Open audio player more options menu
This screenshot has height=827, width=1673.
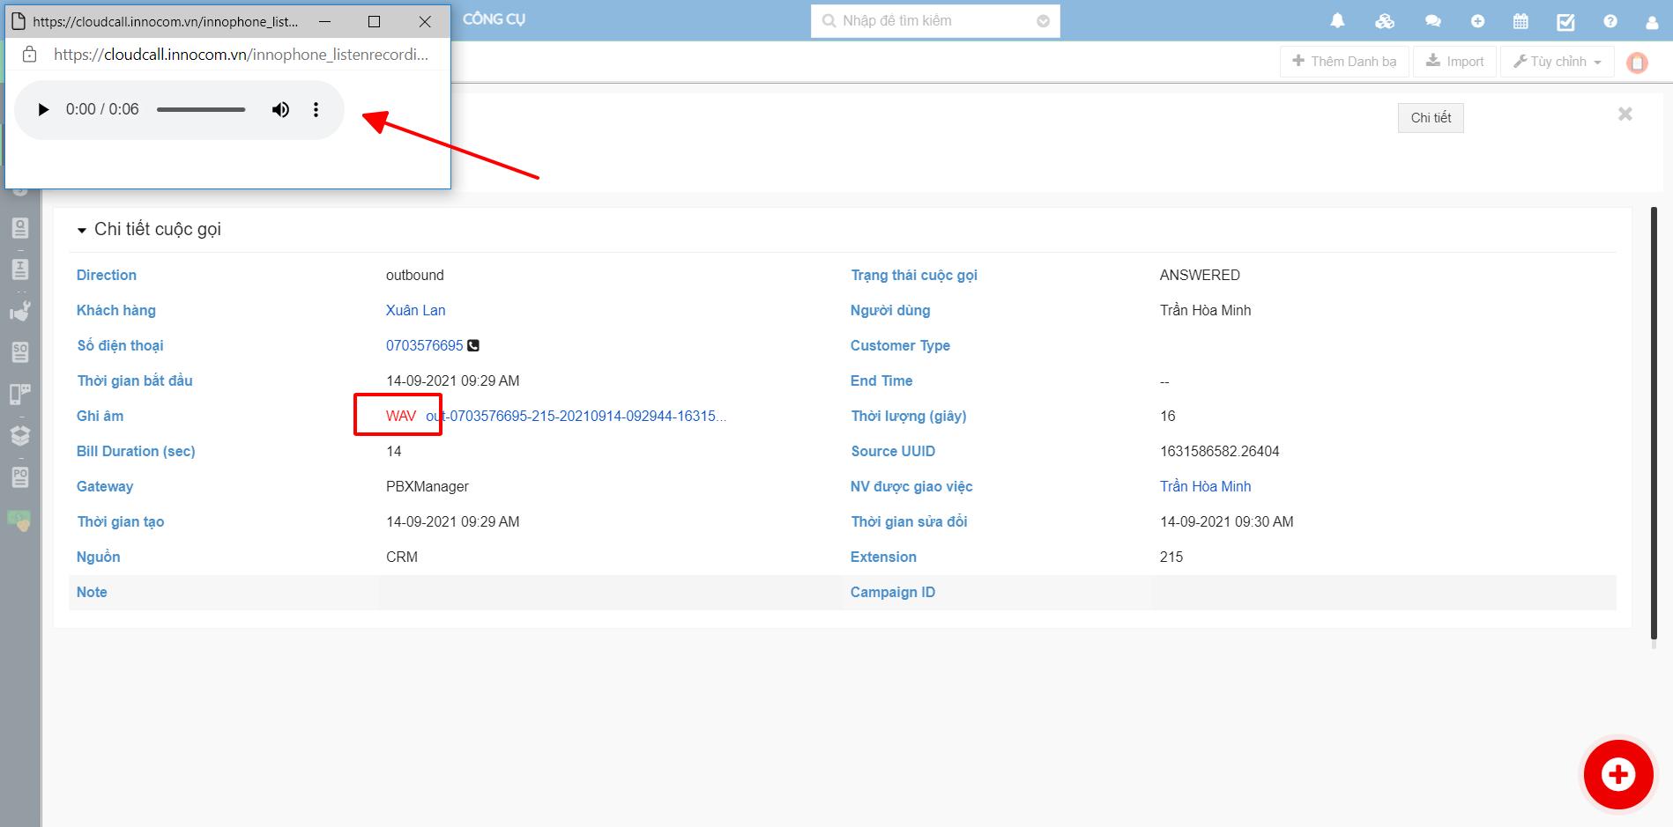pos(316,110)
